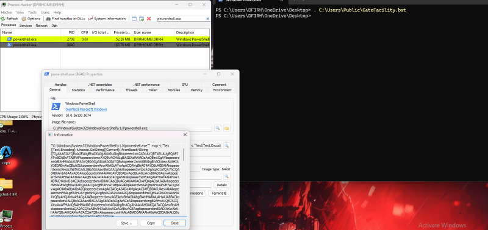The image size is (488, 230).
Task: Open Options in the Process Hacker toolbar
Action: (x=31, y=19)
